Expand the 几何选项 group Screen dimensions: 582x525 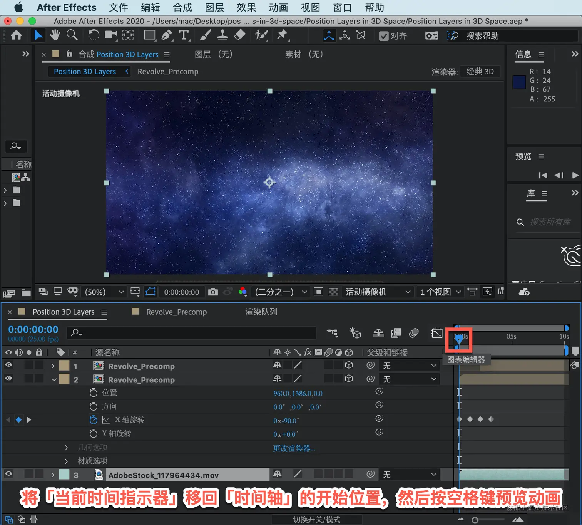67,448
